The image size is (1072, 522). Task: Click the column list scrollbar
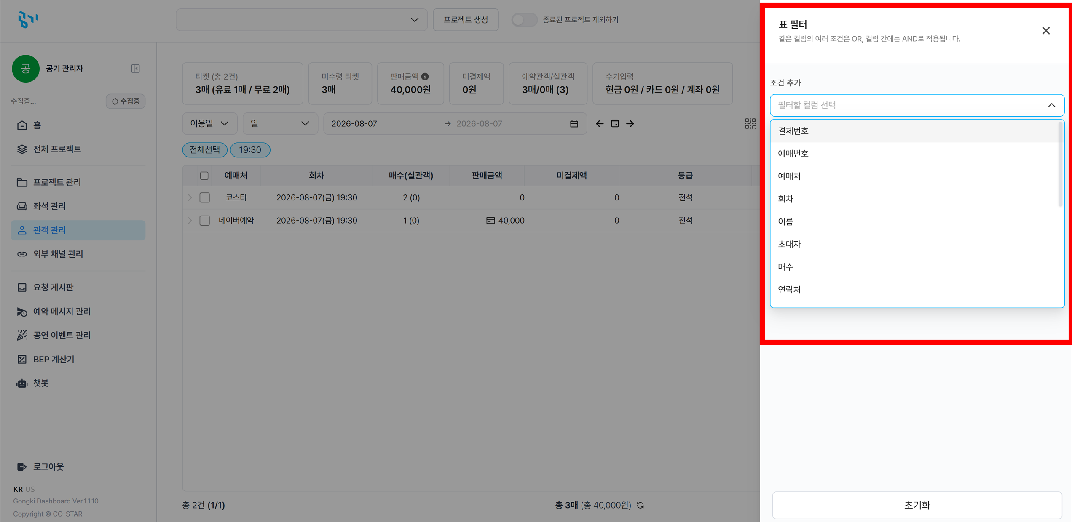pyautogui.click(x=1061, y=164)
